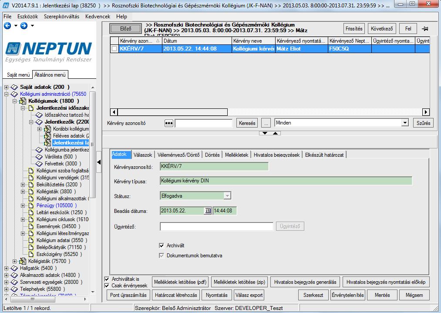
Task: Click the three-dot lookup button by Kérvény azonosító
Action: (x=169, y=123)
